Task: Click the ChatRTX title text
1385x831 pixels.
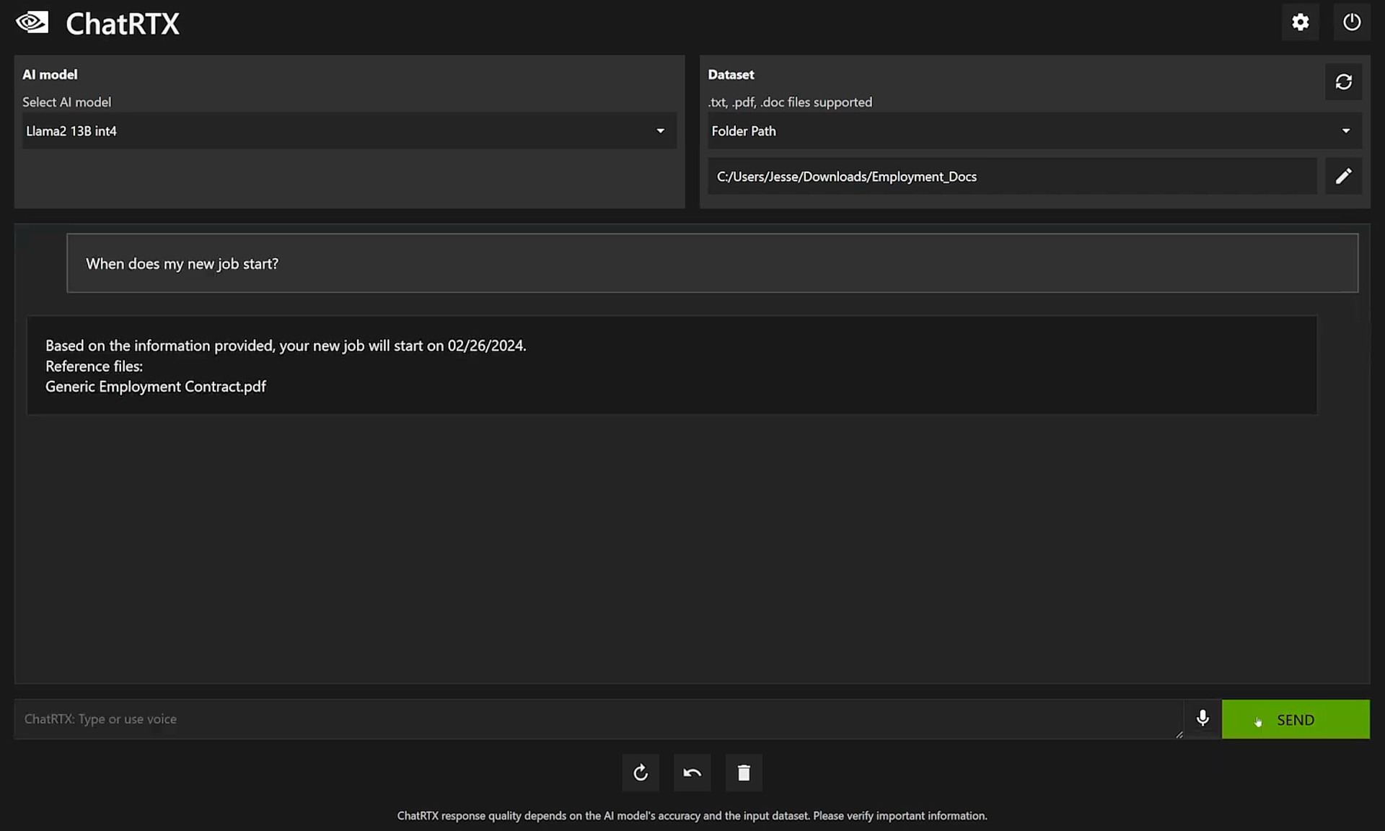Action: (123, 24)
